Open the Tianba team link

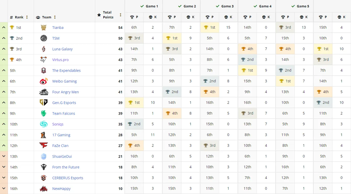tap(58, 27)
